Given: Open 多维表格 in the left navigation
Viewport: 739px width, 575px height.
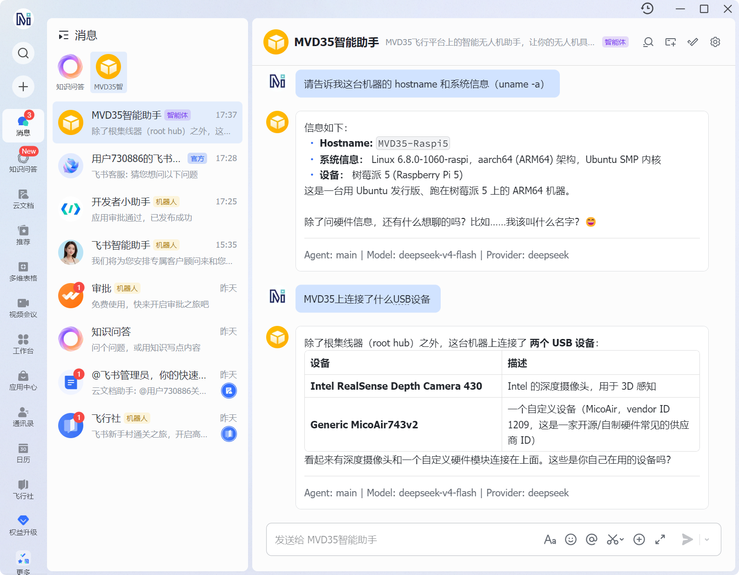Looking at the screenshot, I should pos(23,271).
